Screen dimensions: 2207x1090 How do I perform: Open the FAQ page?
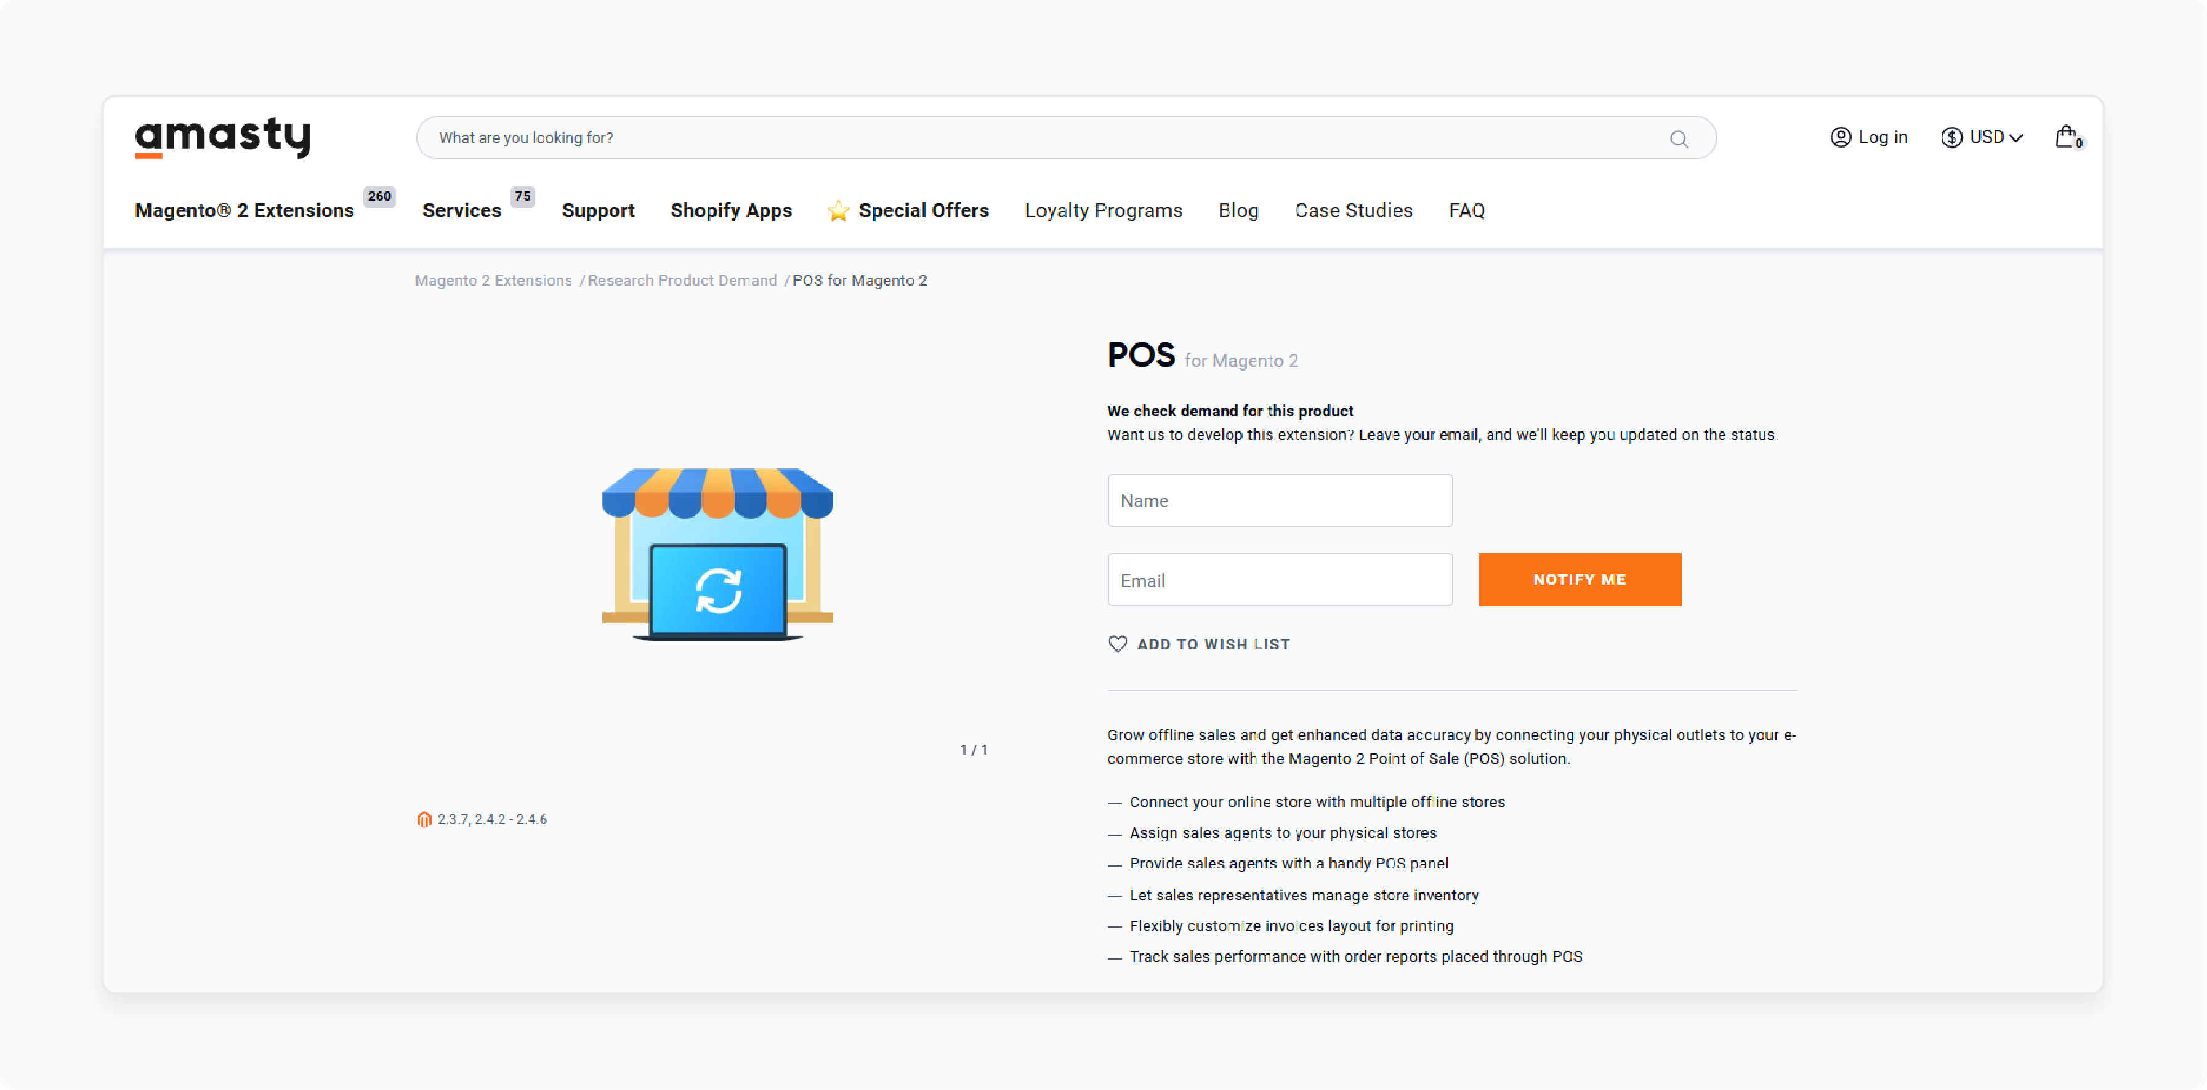[x=1466, y=210]
